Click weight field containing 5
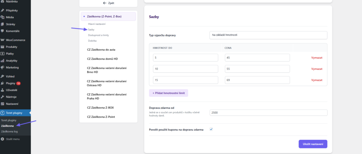This screenshot has height=154, width=362. 185,58
